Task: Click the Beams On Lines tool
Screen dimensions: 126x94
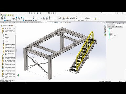Action: (2, 18)
